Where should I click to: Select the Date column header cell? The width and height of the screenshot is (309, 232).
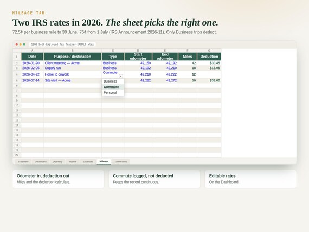33,57
